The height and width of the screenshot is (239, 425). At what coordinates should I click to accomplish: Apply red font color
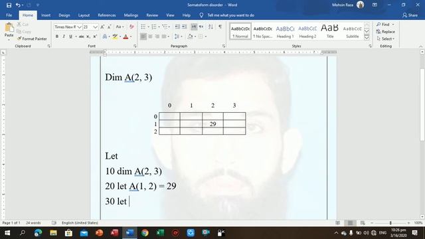click(x=126, y=37)
